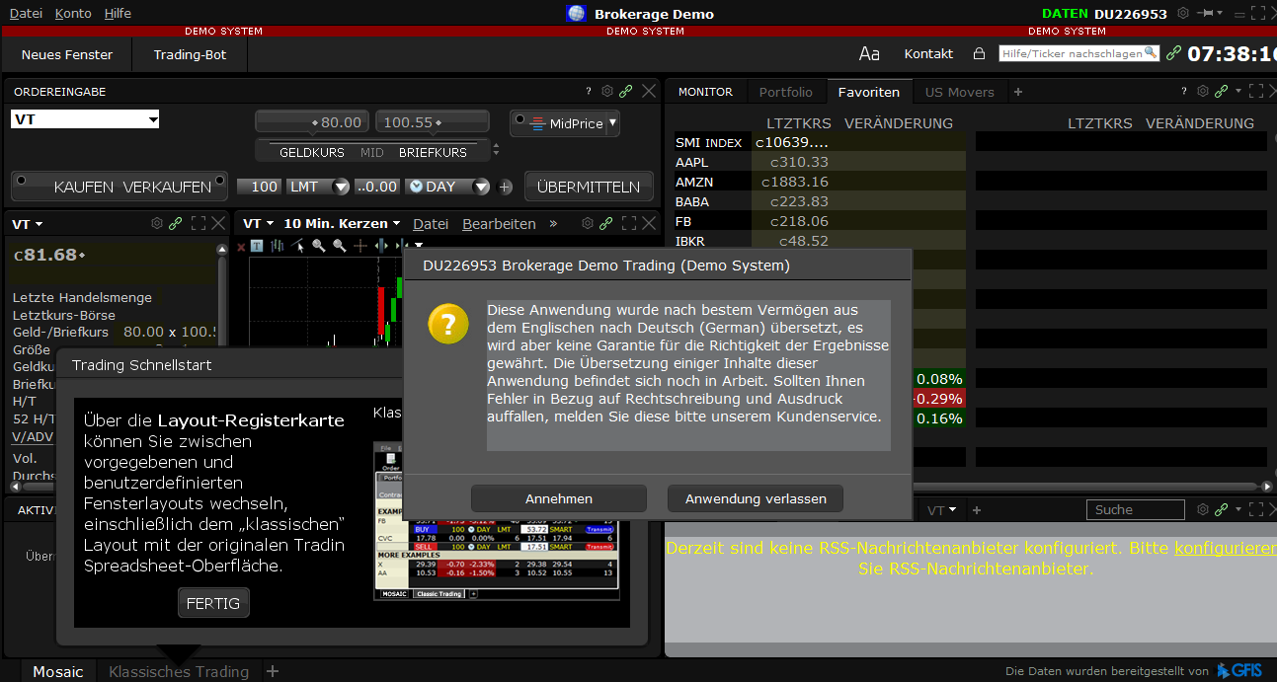Viewport: 1277px width, 682px height.
Task: Select the Zoom In magnifier on the chart toolbar
Action: [318, 245]
